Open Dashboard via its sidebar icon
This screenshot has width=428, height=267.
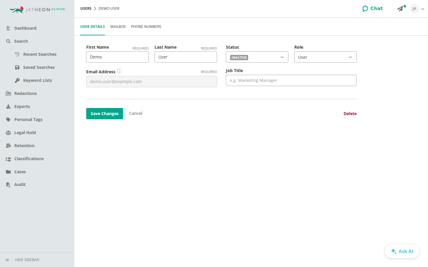8,28
